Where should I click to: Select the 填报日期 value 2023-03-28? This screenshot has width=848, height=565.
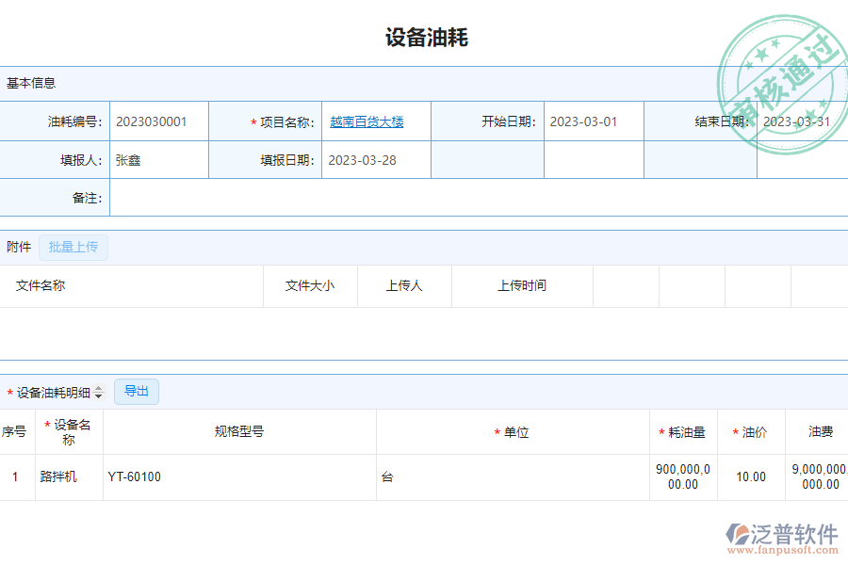coord(361,159)
